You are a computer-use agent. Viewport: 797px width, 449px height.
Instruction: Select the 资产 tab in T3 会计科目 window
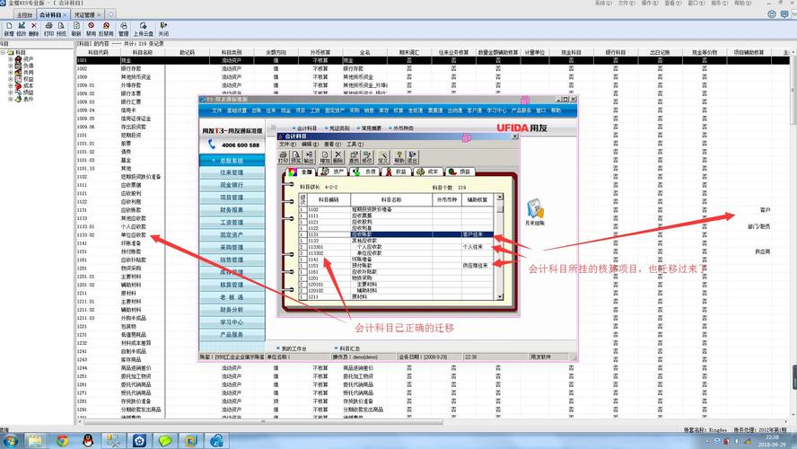click(334, 172)
